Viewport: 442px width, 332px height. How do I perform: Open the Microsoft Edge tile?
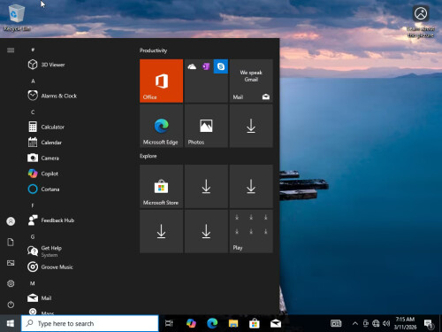click(161, 126)
